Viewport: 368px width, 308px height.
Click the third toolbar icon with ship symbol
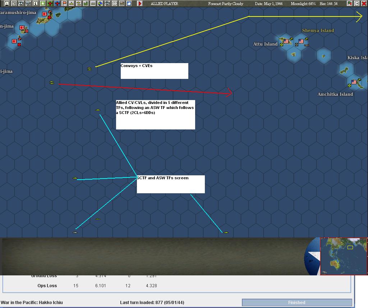[21, 3]
